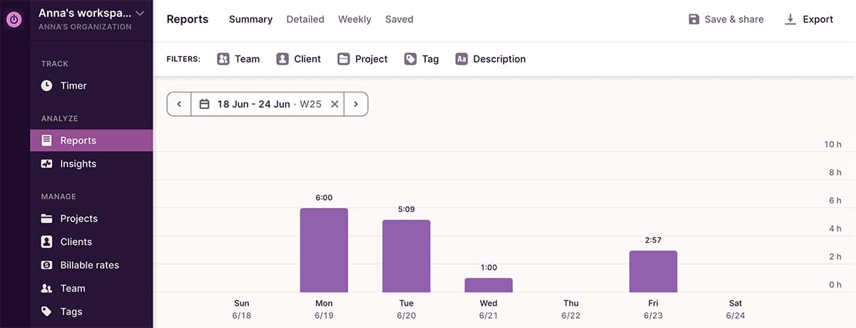Export the current report
The image size is (856, 328).
[x=809, y=19]
